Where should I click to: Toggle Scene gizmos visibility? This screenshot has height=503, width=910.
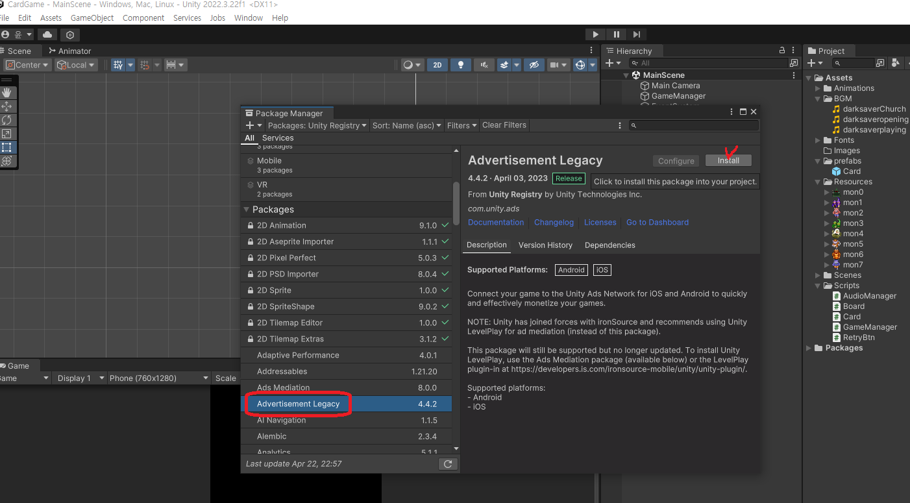(x=580, y=65)
